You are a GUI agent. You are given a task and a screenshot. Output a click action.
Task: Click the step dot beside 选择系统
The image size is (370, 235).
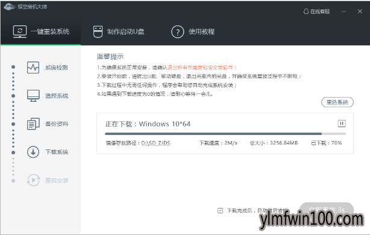pyautogui.click(x=13, y=96)
